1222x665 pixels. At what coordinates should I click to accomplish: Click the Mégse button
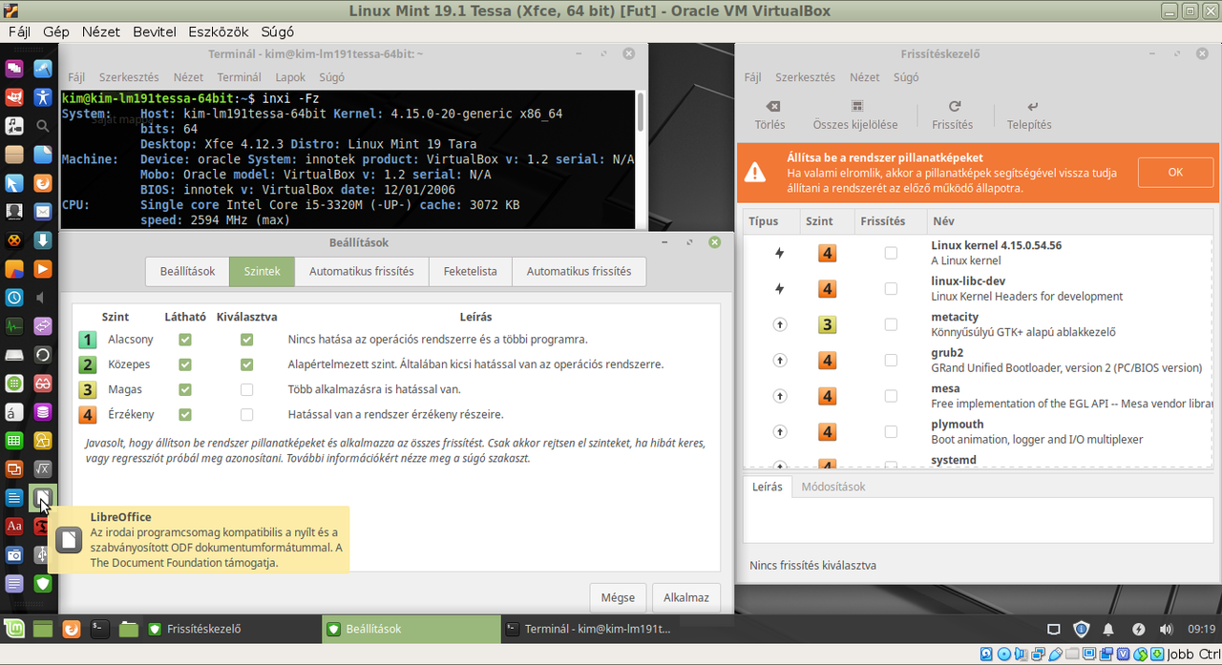618,597
